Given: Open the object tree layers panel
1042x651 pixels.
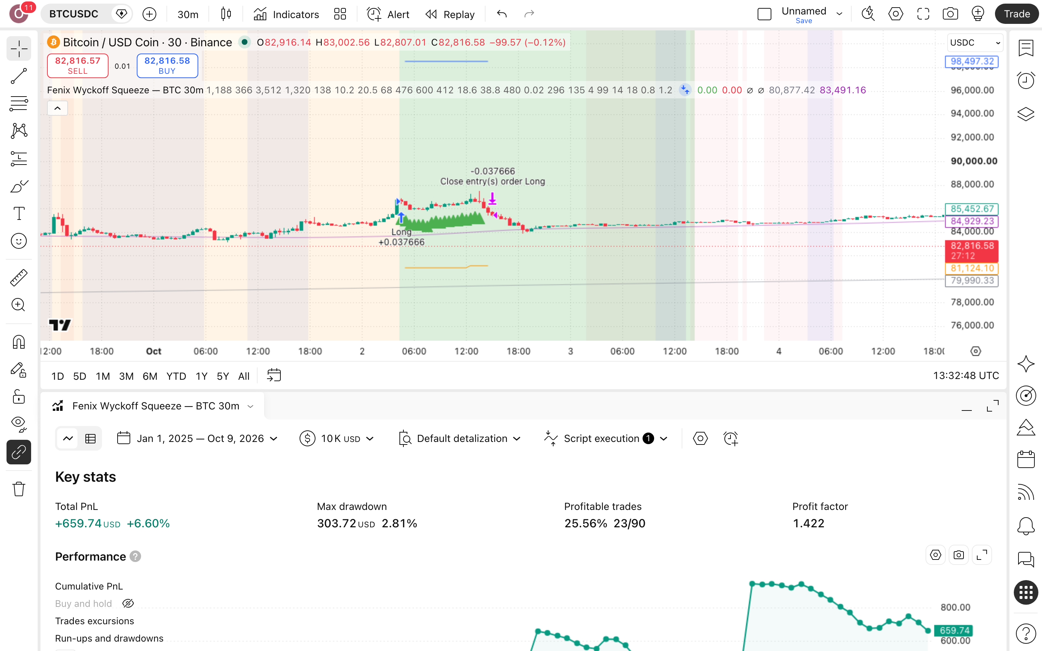Looking at the screenshot, I should pos(1026,114).
